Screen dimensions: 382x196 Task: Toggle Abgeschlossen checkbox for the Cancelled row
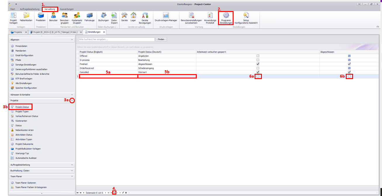click(x=349, y=72)
